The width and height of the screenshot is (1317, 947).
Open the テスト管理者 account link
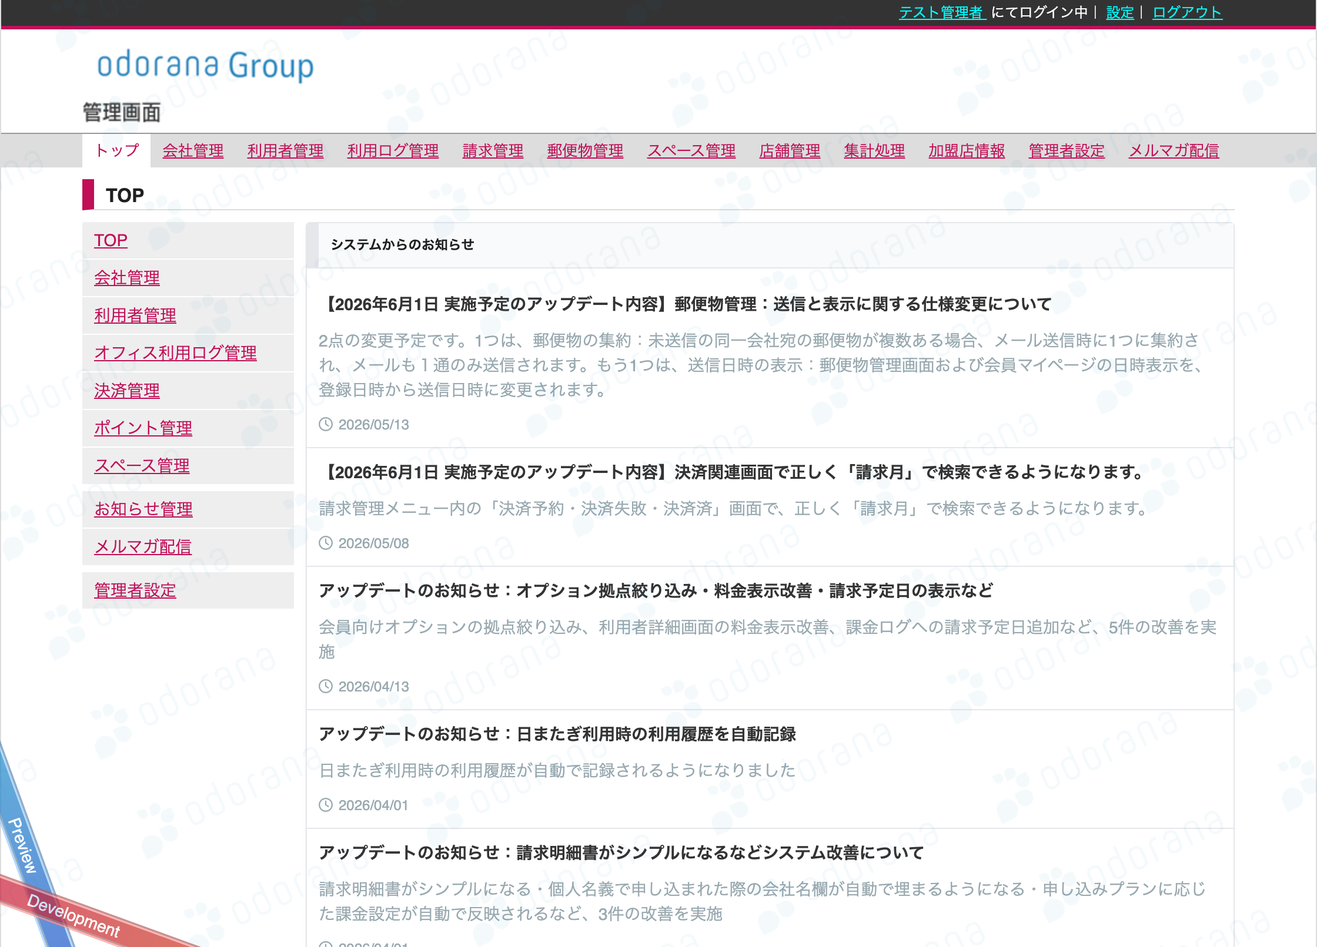coord(942,12)
